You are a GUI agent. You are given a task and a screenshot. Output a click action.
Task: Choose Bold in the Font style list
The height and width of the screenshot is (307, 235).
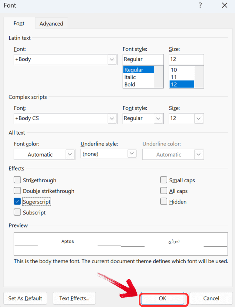pos(130,84)
